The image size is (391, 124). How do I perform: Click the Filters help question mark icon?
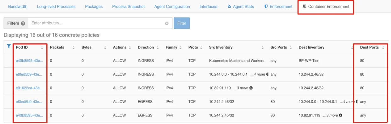[x=23, y=23]
